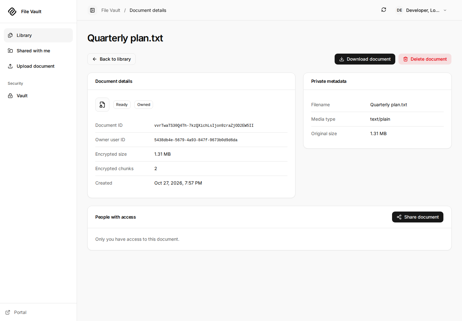Click the People with access heading
Viewport: 462px width, 321px height.
pos(116,217)
